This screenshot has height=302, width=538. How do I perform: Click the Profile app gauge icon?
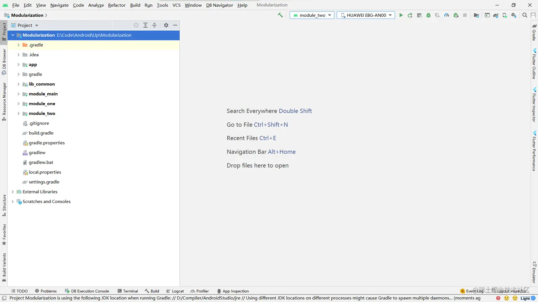(x=447, y=15)
